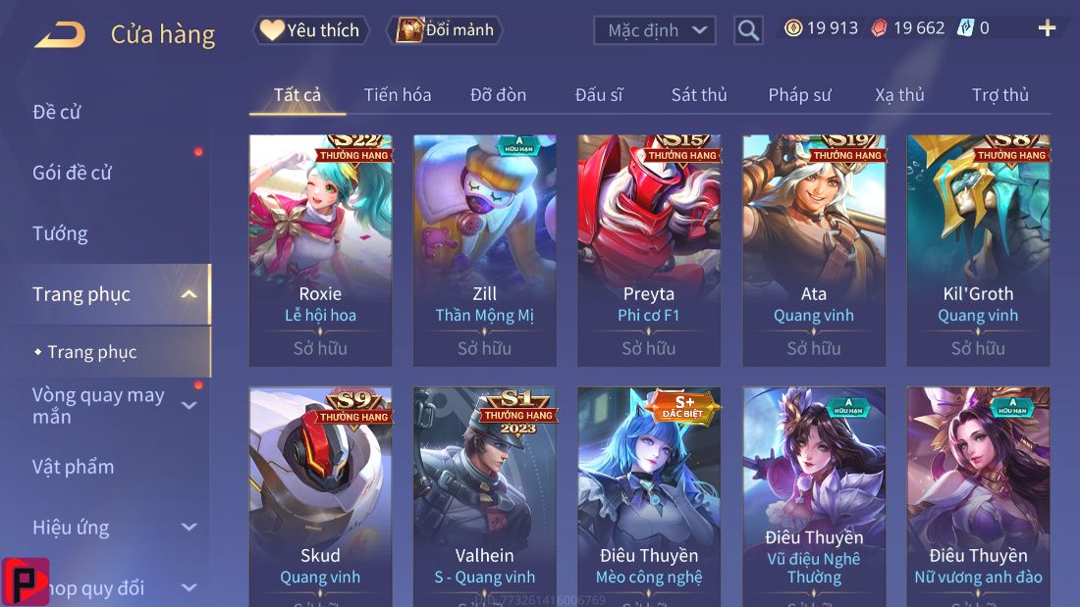Select the Tiến hóa tab

[x=398, y=95]
